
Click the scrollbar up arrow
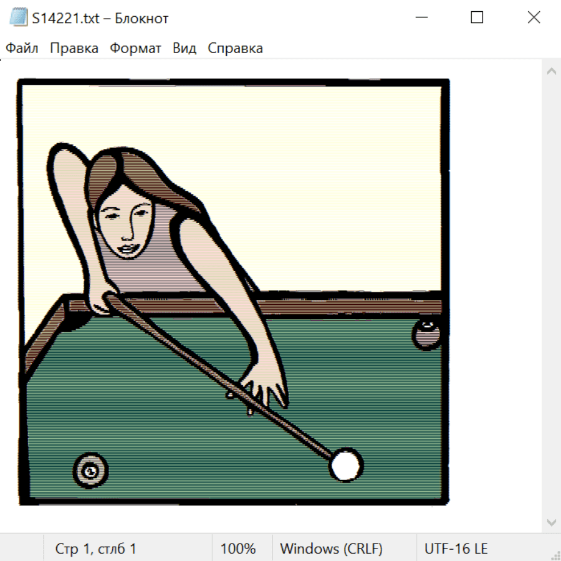551,71
